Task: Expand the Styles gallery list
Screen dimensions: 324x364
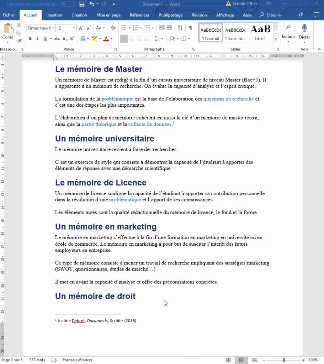Action: tap(276, 39)
